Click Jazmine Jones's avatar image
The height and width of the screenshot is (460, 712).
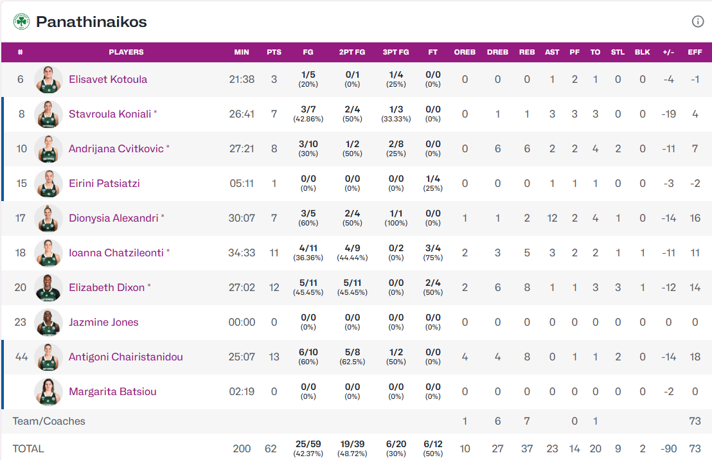(48, 323)
